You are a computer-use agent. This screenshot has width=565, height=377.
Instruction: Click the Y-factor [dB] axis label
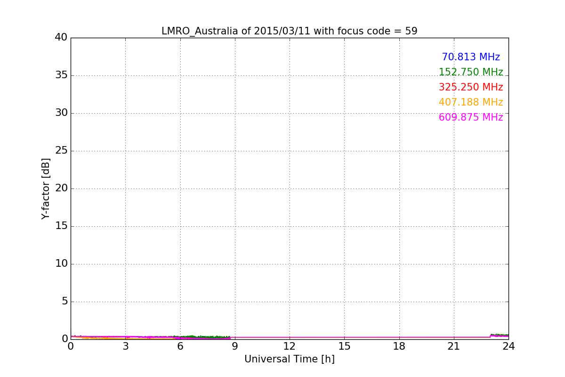[46, 188]
